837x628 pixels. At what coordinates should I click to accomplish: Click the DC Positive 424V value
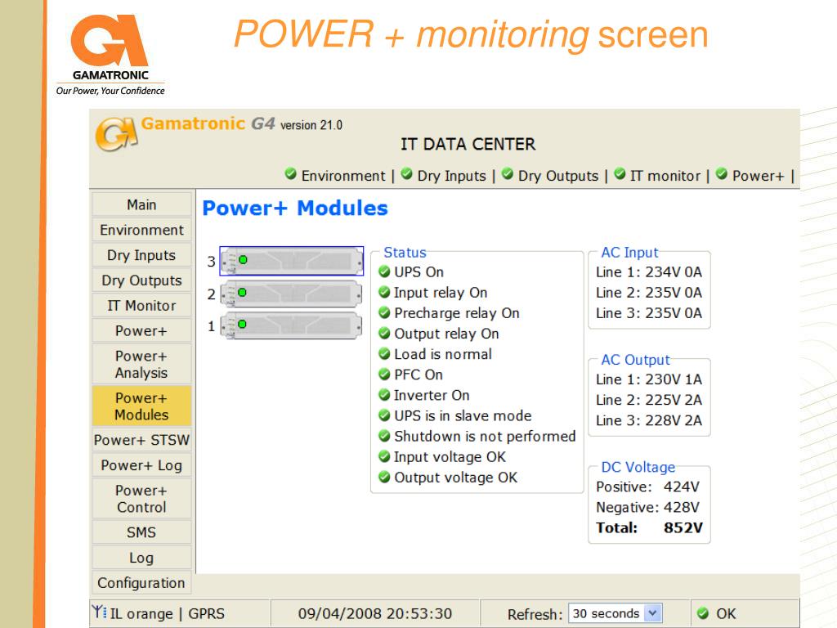click(681, 487)
